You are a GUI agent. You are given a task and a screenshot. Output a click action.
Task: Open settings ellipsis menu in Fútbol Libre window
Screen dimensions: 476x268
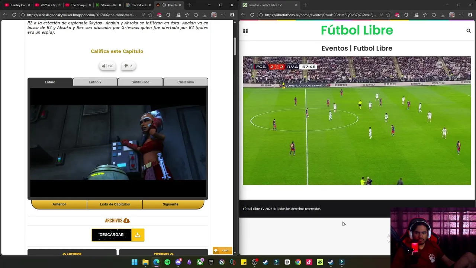coord(461,15)
